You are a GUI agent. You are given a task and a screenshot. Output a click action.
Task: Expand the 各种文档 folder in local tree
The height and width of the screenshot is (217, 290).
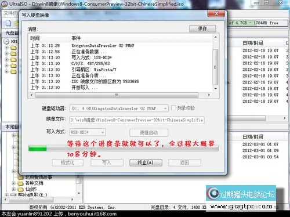click(13, 183)
